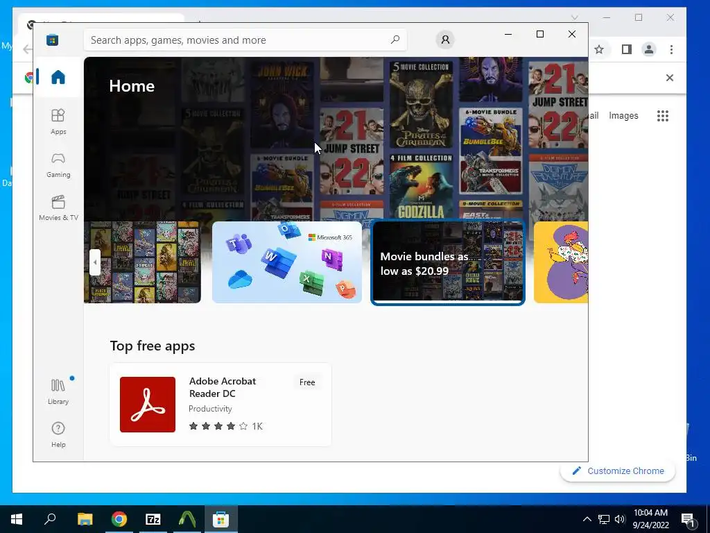Screen dimensions: 710x533
Task: Go to previous carousel slide arrow
Action: (94, 262)
